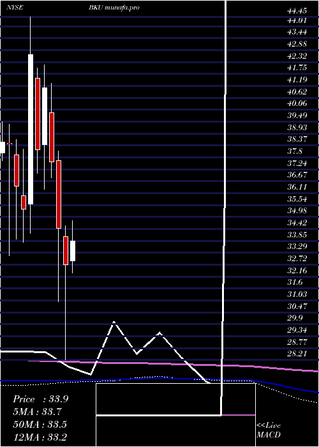319x447 pixels.
Task: Click the 44.45 price axis label
Action: pyautogui.click(x=297, y=11)
